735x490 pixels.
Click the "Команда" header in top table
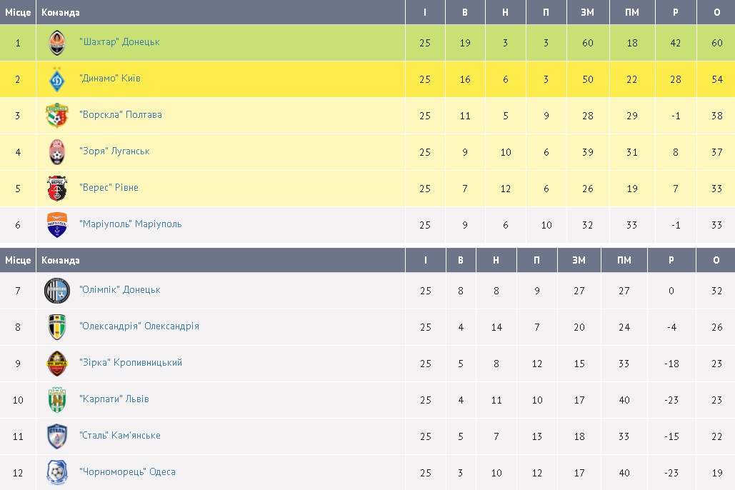coord(61,12)
